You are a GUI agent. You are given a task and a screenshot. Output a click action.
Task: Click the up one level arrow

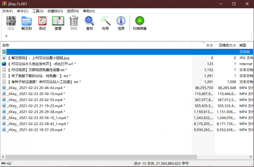tap(6, 36)
